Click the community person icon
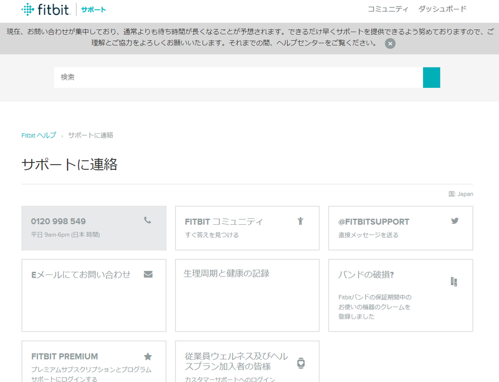Screen dimensions: 499x382 (x=300, y=221)
